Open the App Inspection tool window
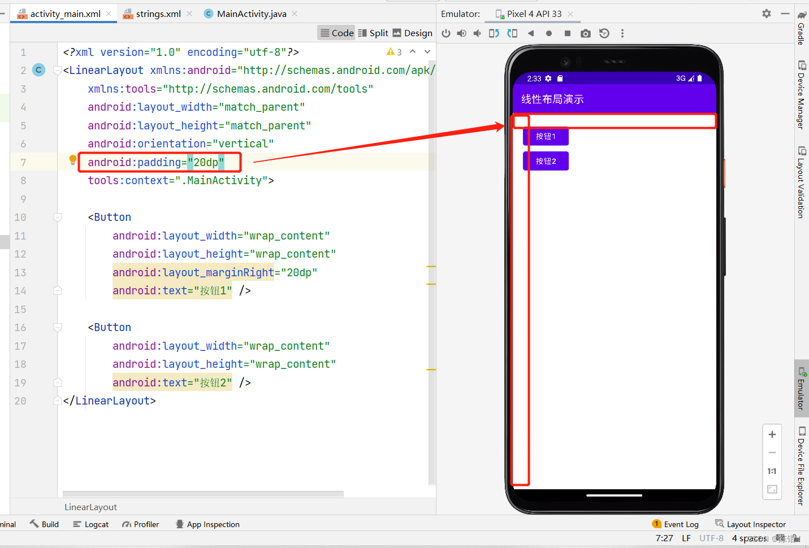This screenshot has width=809, height=548. (207, 524)
